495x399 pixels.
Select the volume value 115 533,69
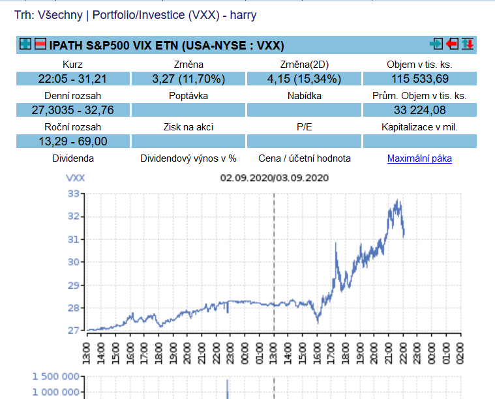pyautogui.click(x=420, y=79)
